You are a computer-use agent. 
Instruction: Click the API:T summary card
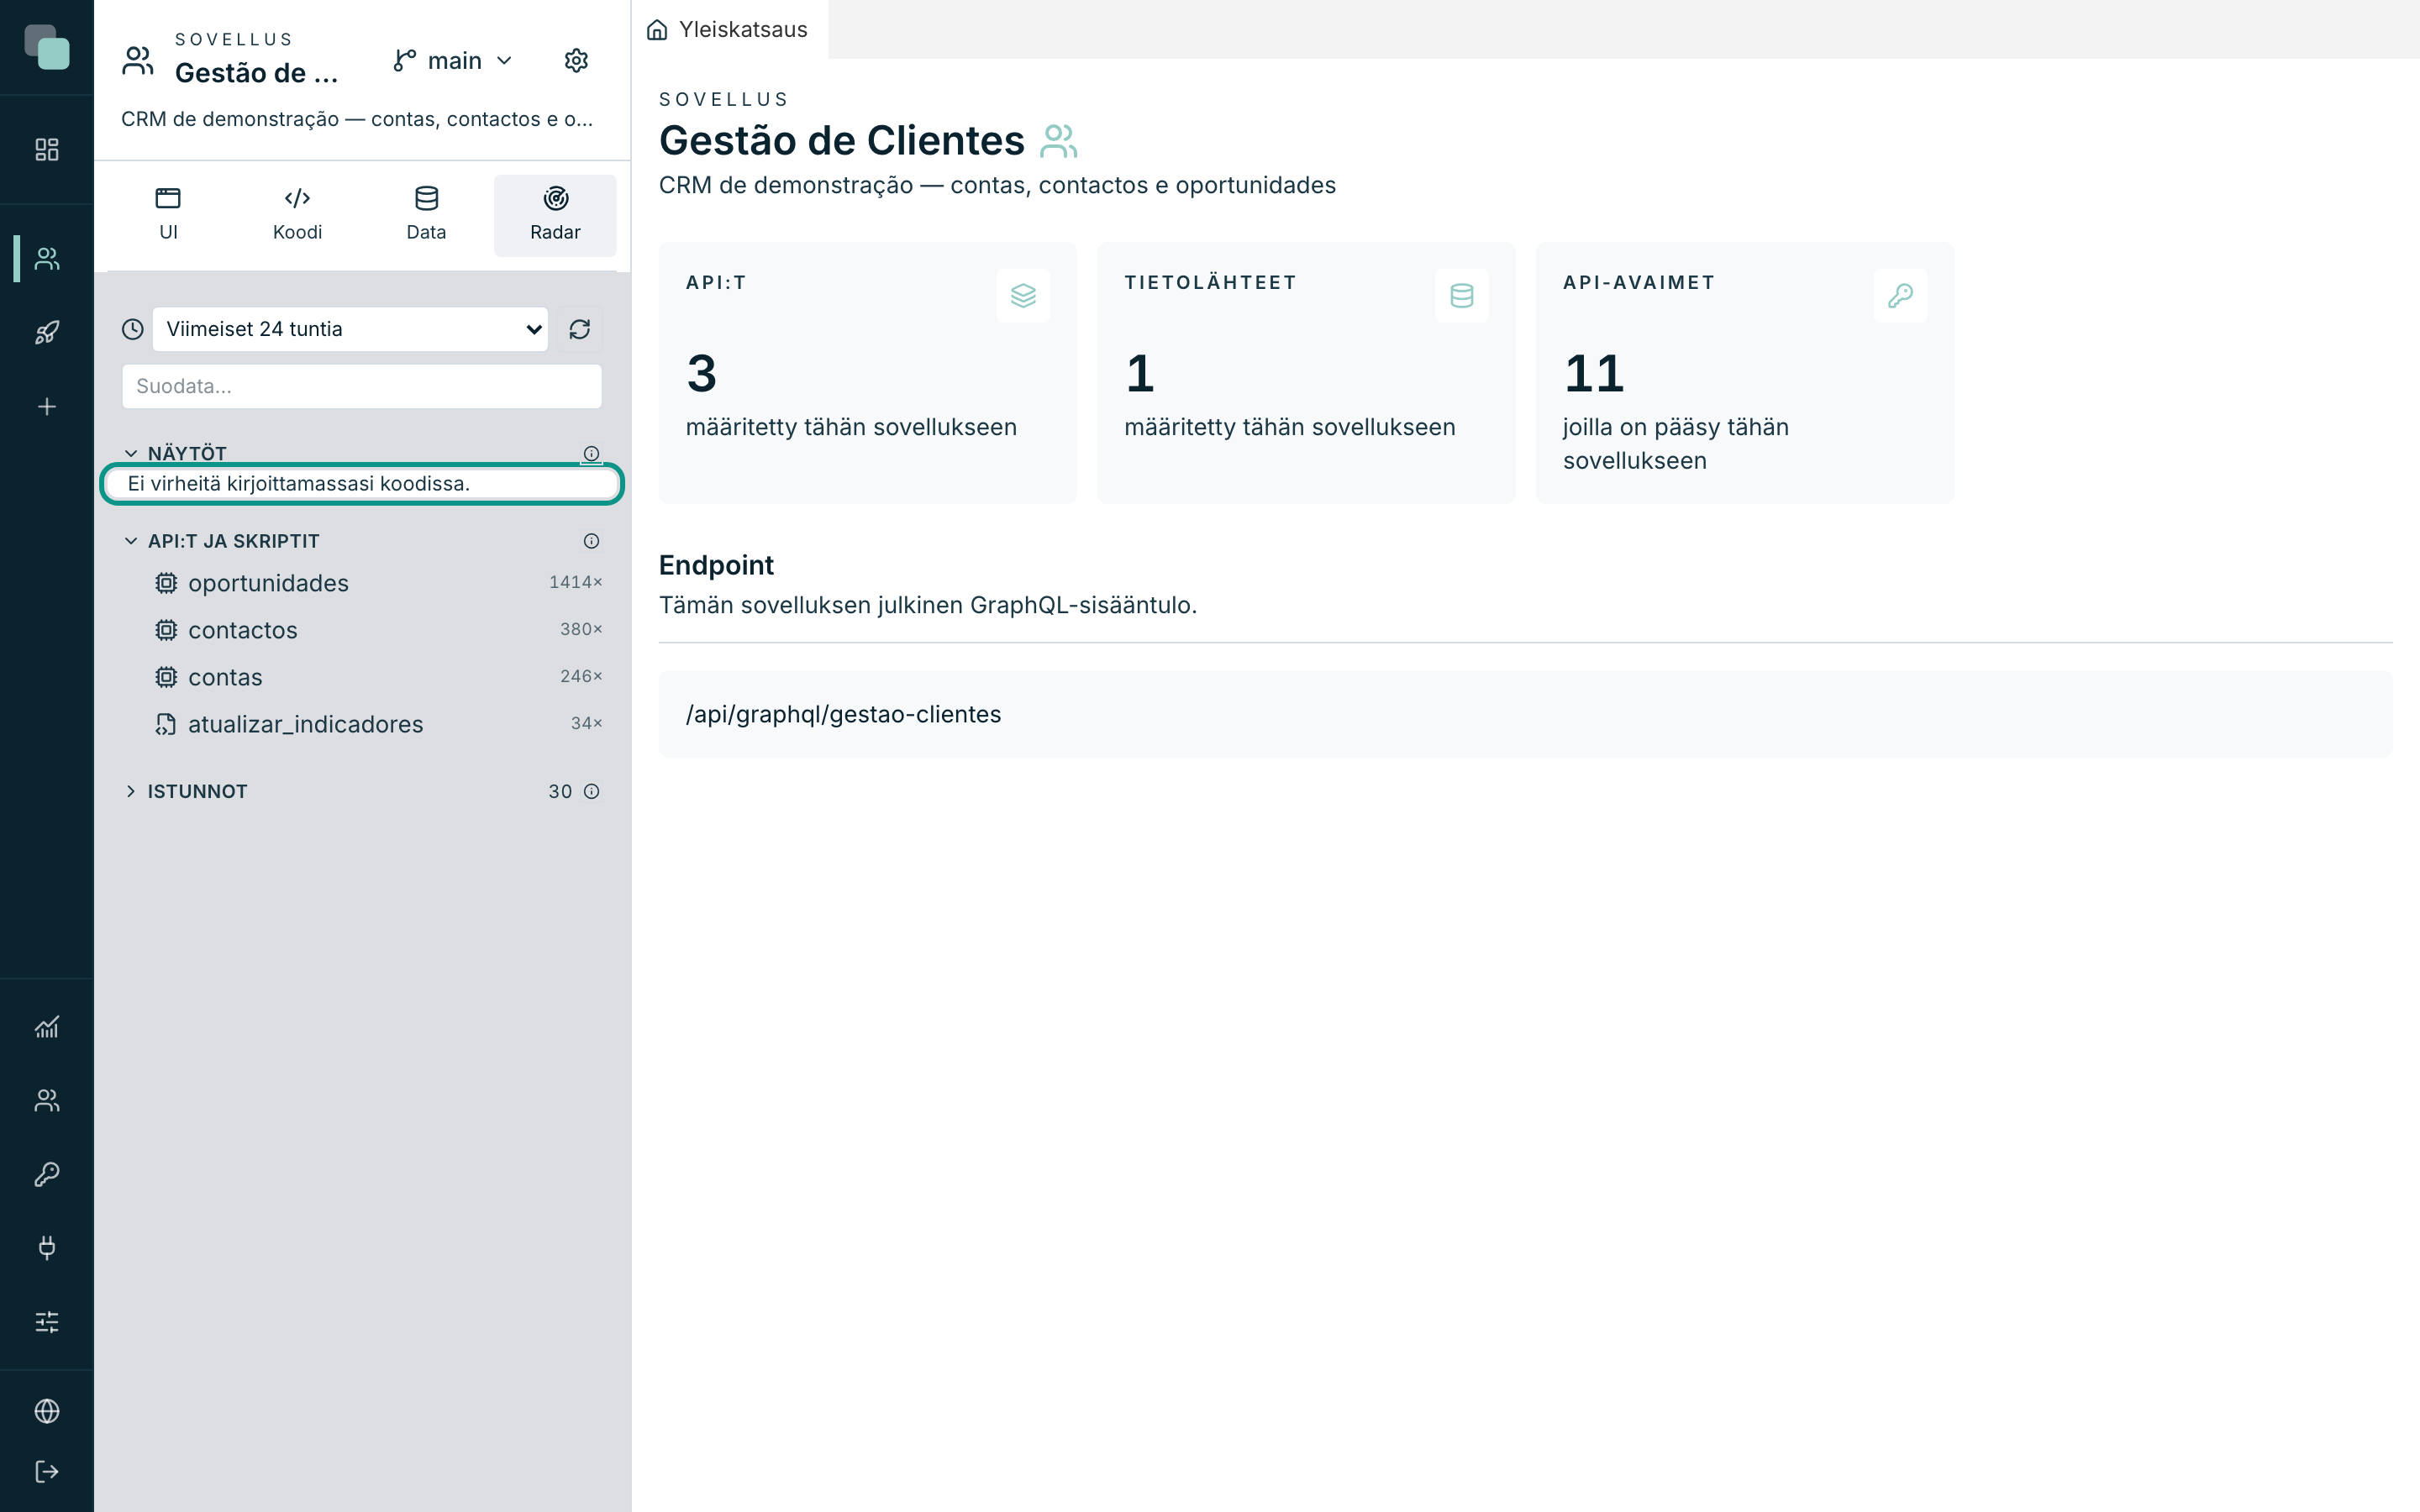click(868, 373)
